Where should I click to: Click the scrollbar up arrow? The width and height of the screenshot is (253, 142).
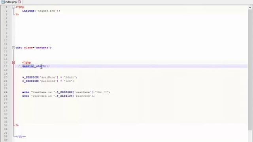[250, 7]
